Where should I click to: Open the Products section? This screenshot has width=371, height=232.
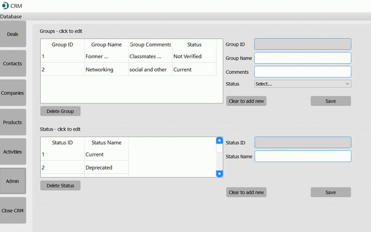tap(13, 122)
